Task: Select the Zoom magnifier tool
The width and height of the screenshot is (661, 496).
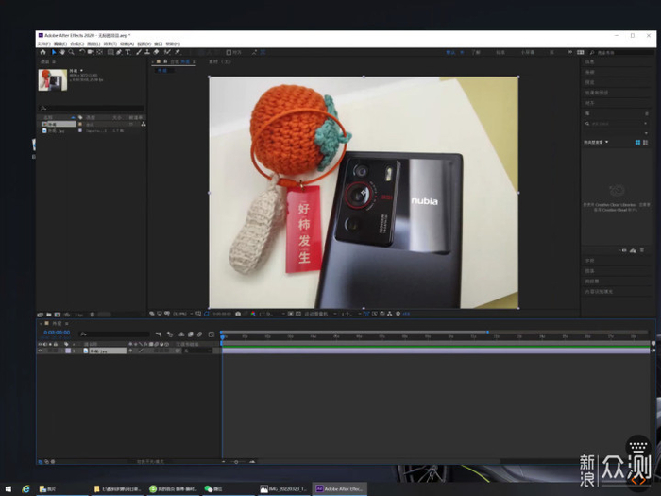Action: point(71,52)
